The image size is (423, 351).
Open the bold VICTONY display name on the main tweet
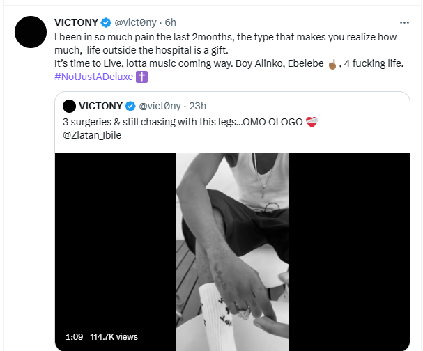coord(77,22)
